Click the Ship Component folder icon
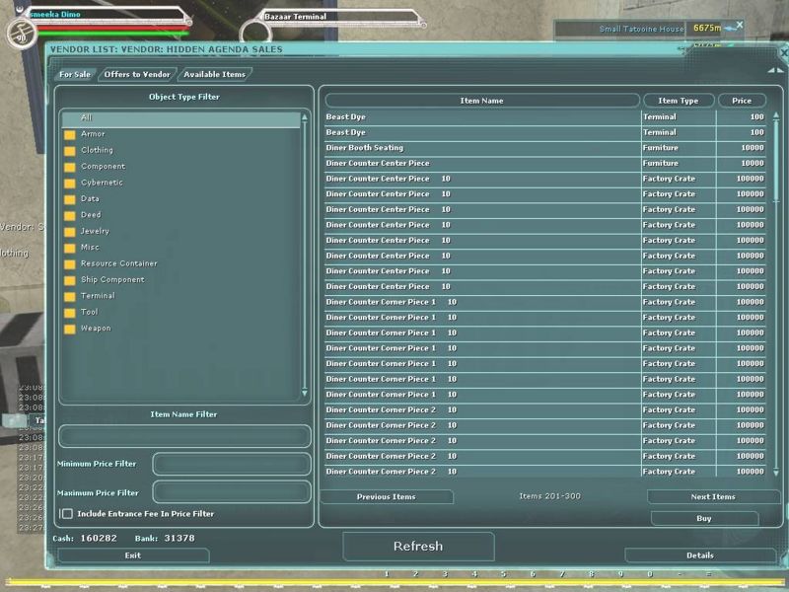 [70, 280]
